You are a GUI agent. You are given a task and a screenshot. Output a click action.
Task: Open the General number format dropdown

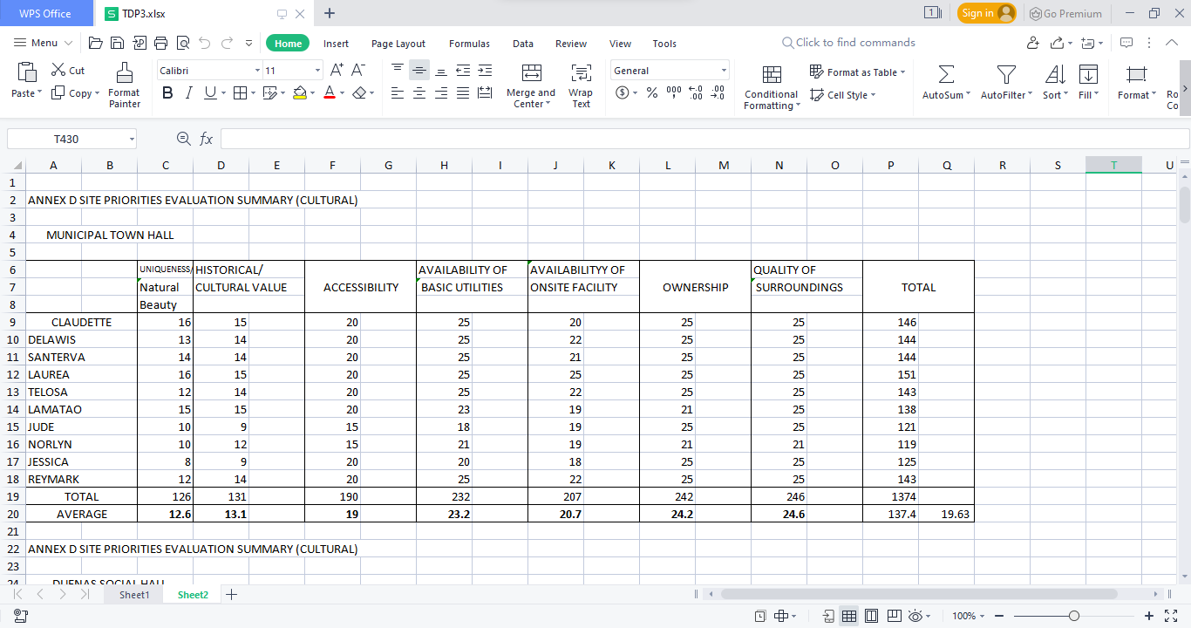724,71
